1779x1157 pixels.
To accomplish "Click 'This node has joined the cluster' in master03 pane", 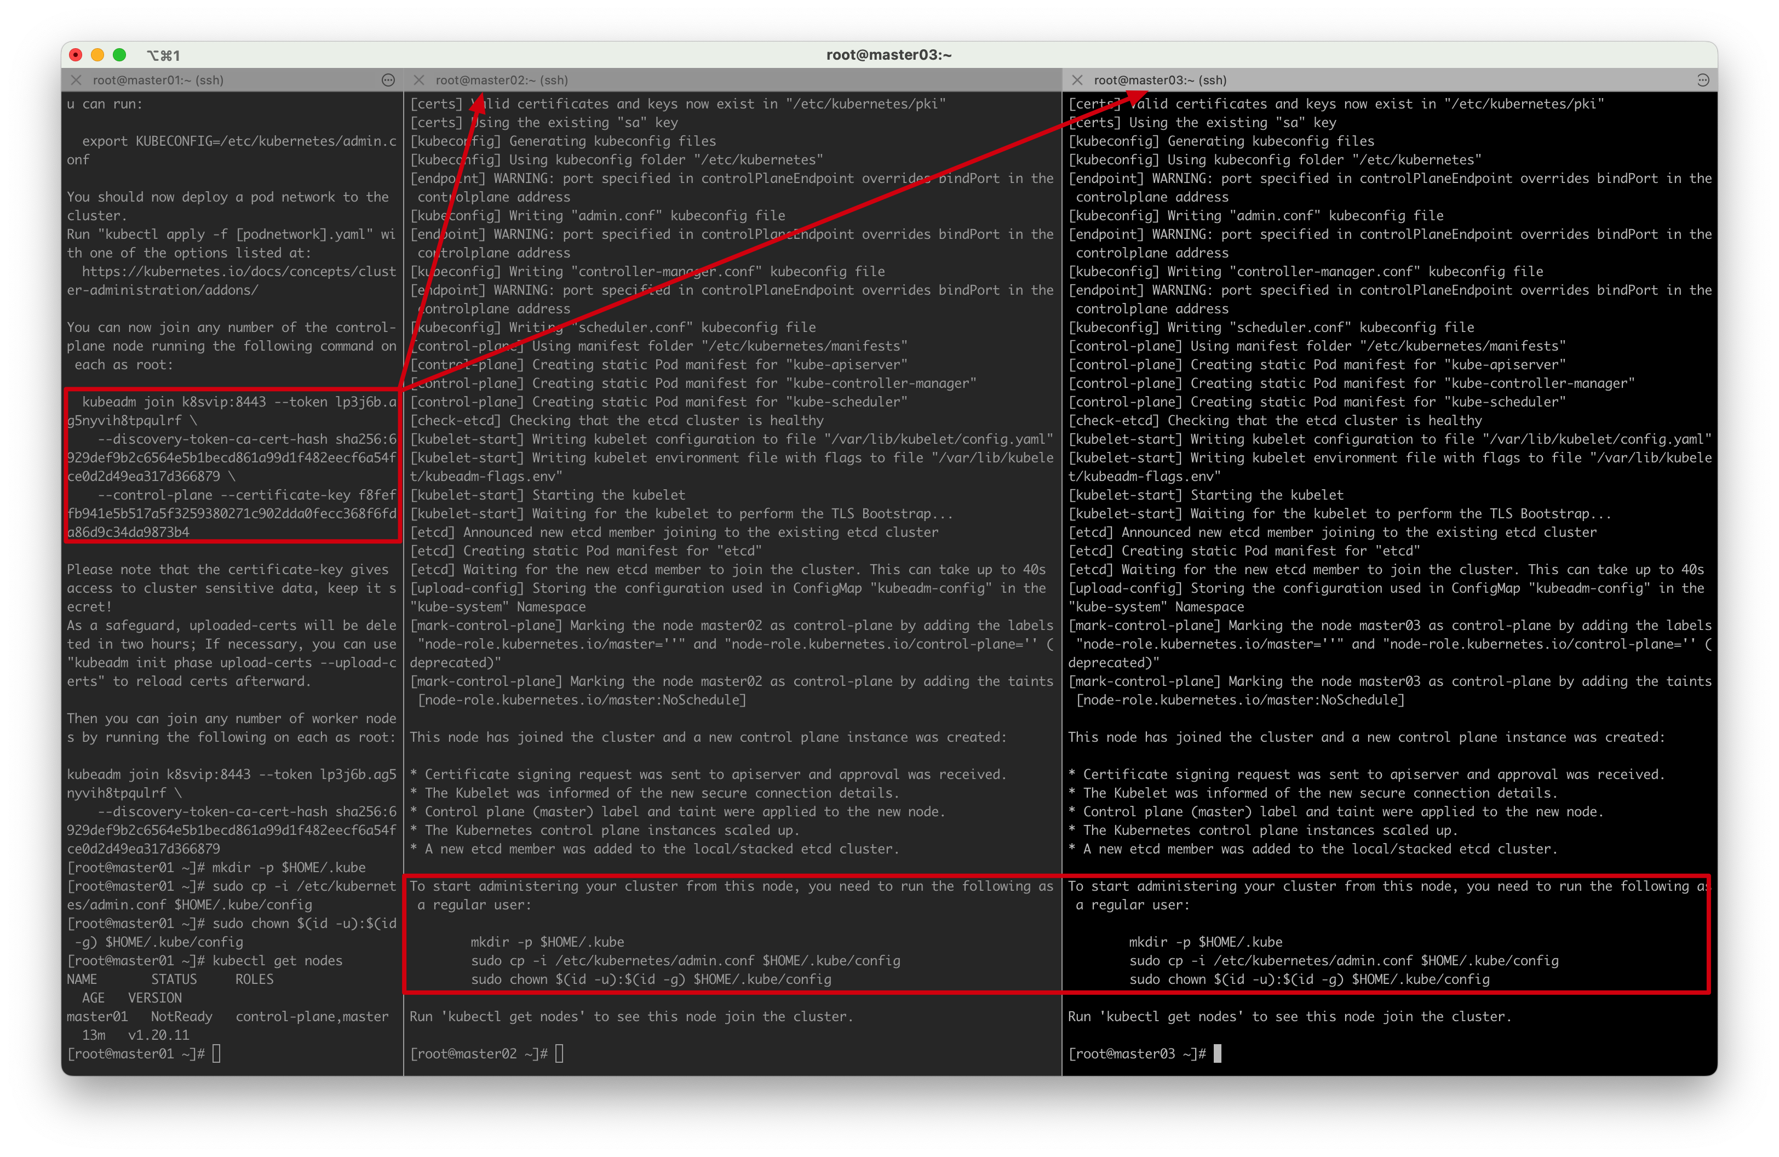I will [1367, 738].
